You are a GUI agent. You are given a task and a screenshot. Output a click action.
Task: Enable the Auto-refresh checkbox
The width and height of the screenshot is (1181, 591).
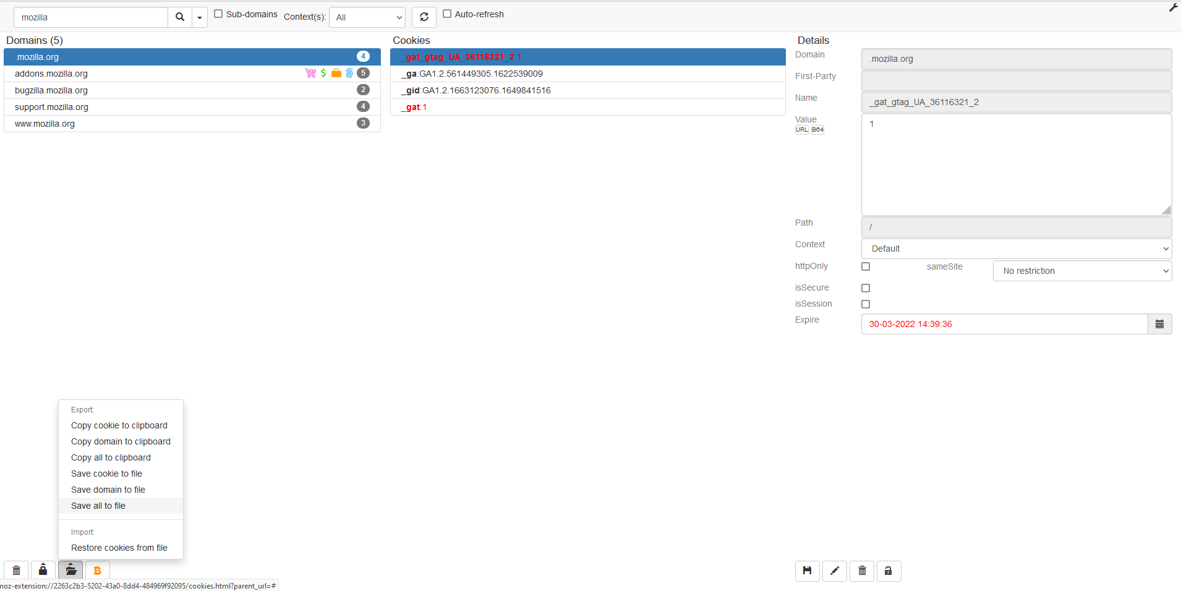pos(447,14)
